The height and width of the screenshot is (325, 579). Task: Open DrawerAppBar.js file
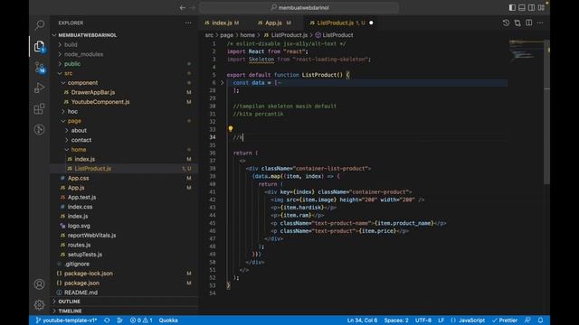(x=92, y=92)
